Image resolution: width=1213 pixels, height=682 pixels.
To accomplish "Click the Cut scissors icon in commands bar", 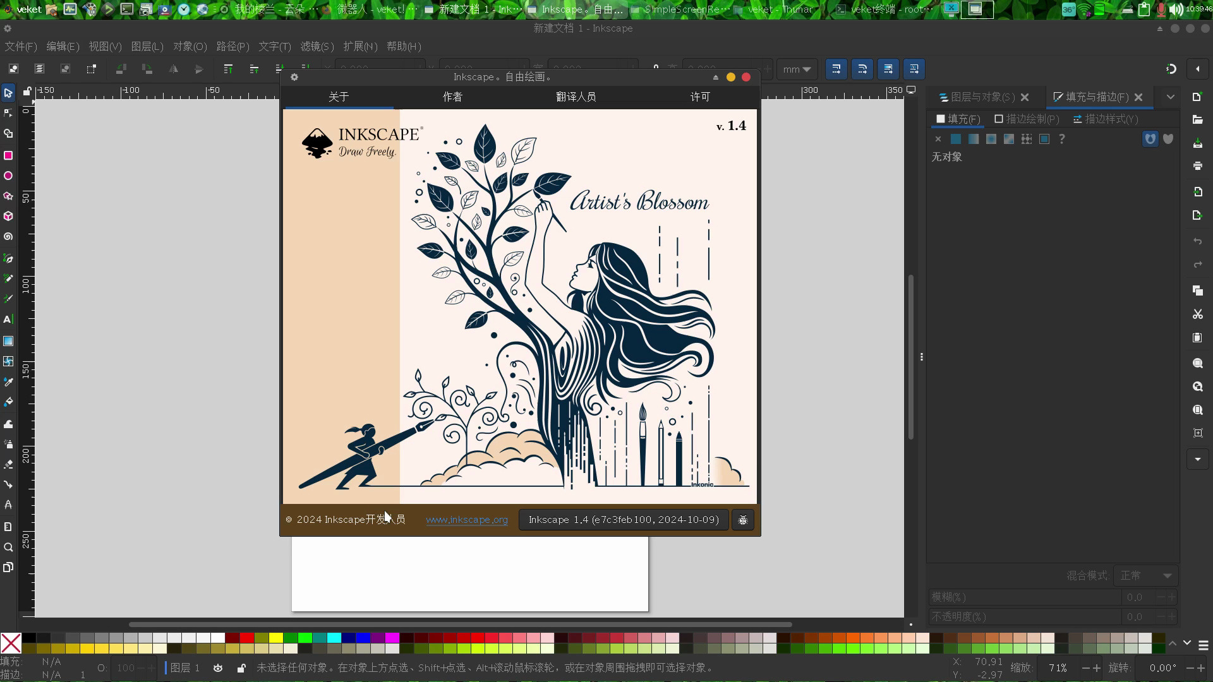I will 1197,314.
